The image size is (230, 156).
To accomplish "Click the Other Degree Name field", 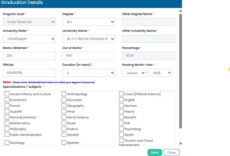I will [x=148, y=22].
